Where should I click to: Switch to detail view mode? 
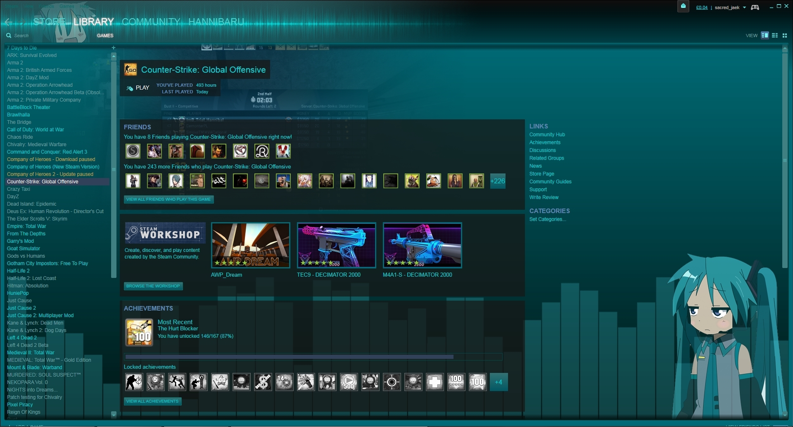(x=765, y=35)
